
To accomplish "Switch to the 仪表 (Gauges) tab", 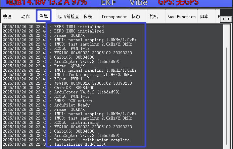I will point(88,16).
